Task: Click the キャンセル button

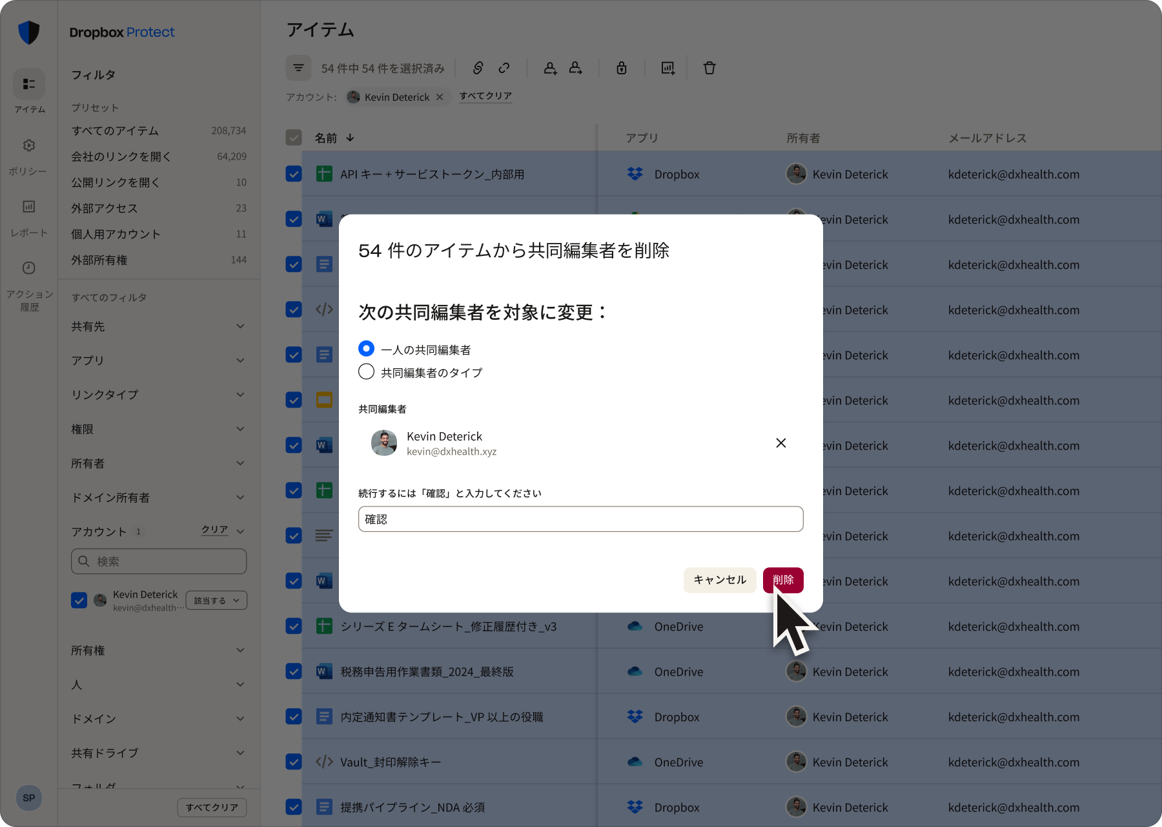Action: tap(720, 580)
